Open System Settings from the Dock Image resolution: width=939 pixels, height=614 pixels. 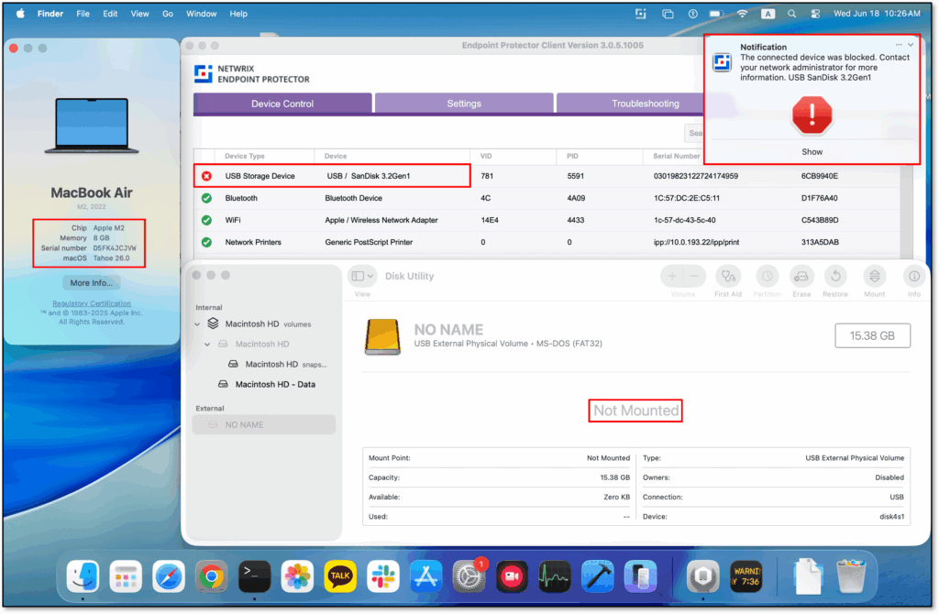click(x=469, y=577)
